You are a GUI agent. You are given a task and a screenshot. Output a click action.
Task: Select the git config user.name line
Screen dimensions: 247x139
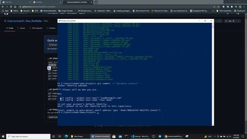pos(86,100)
